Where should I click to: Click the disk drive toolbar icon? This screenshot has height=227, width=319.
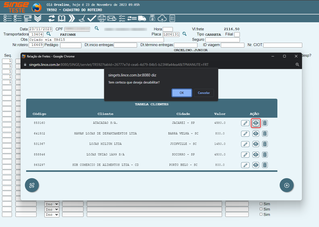(152, 18)
